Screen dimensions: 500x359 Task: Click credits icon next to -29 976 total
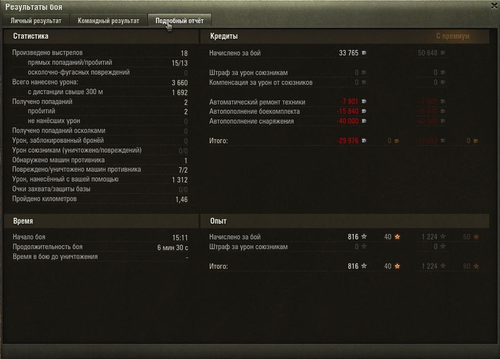click(364, 141)
